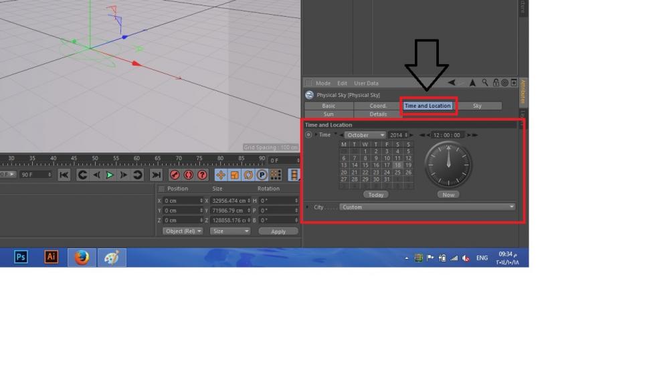Open Illustrator from the taskbar
Viewport: 669px width, 376px height.
(x=52, y=257)
